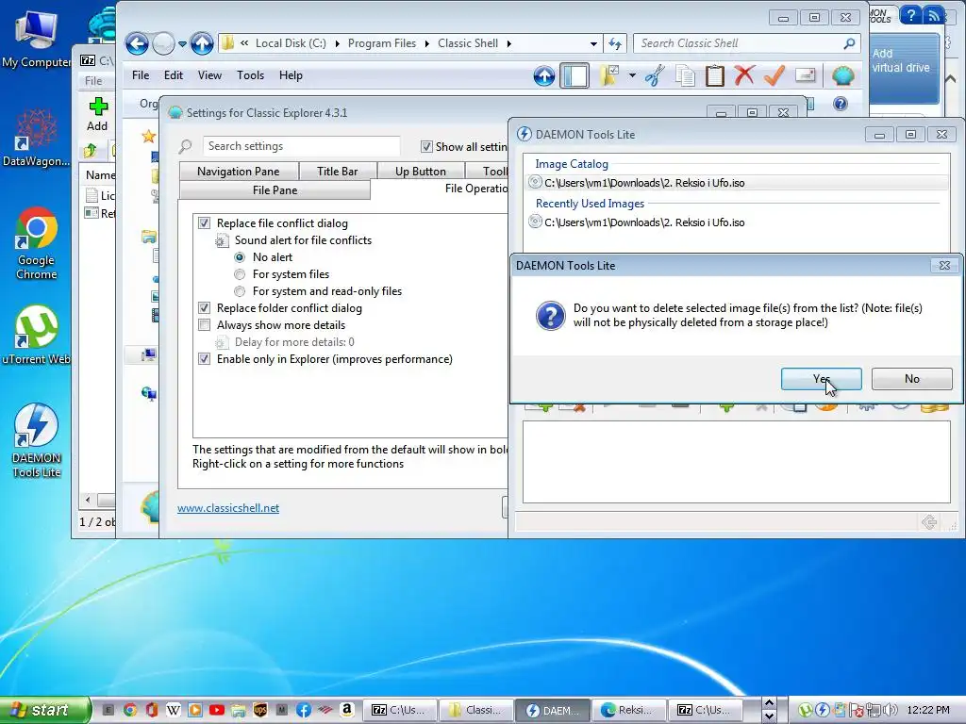The image size is (966, 724).
Task: Click the Facebook icon in the taskbar
Action: (303, 710)
